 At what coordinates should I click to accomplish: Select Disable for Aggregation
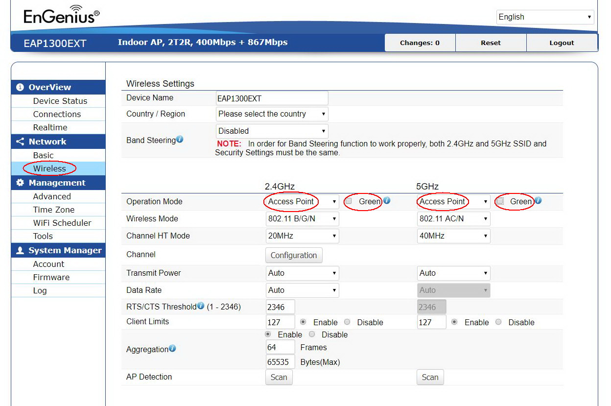coord(312,334)
